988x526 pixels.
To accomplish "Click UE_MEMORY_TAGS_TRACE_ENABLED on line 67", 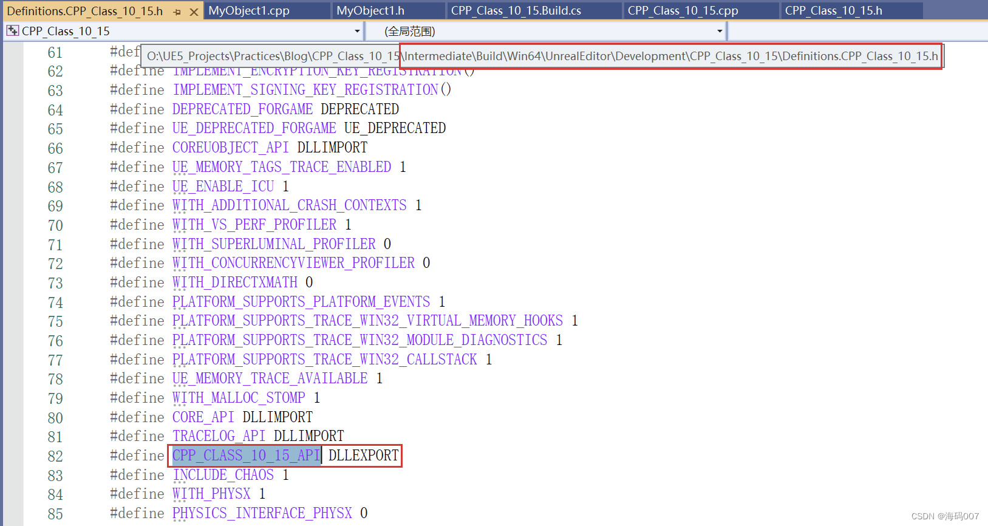I will pos(282,166).
